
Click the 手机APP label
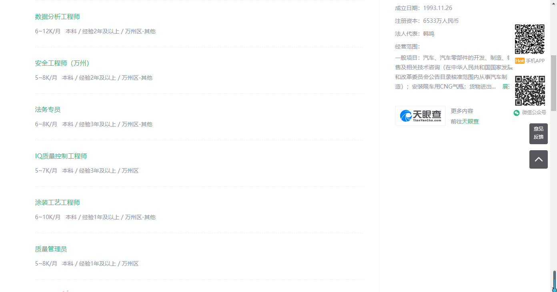click(535, 61)
